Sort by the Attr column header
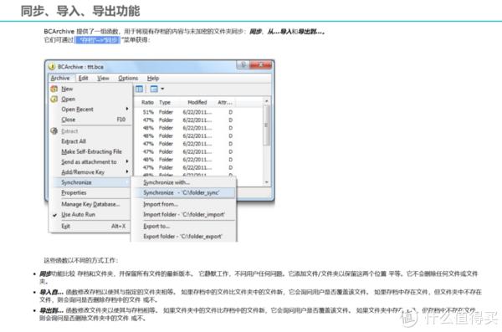 225,102
